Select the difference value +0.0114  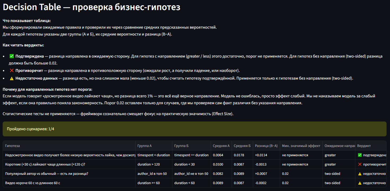(x=266, y=155)
